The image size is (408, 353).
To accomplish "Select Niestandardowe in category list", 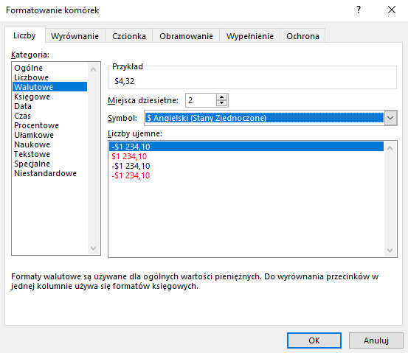I will pyautogui.click(x=45, y=173).
